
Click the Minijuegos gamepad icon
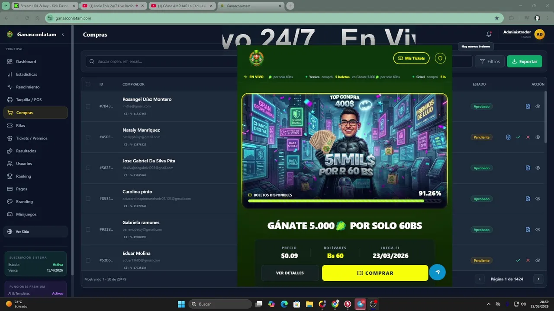point(10,214)
